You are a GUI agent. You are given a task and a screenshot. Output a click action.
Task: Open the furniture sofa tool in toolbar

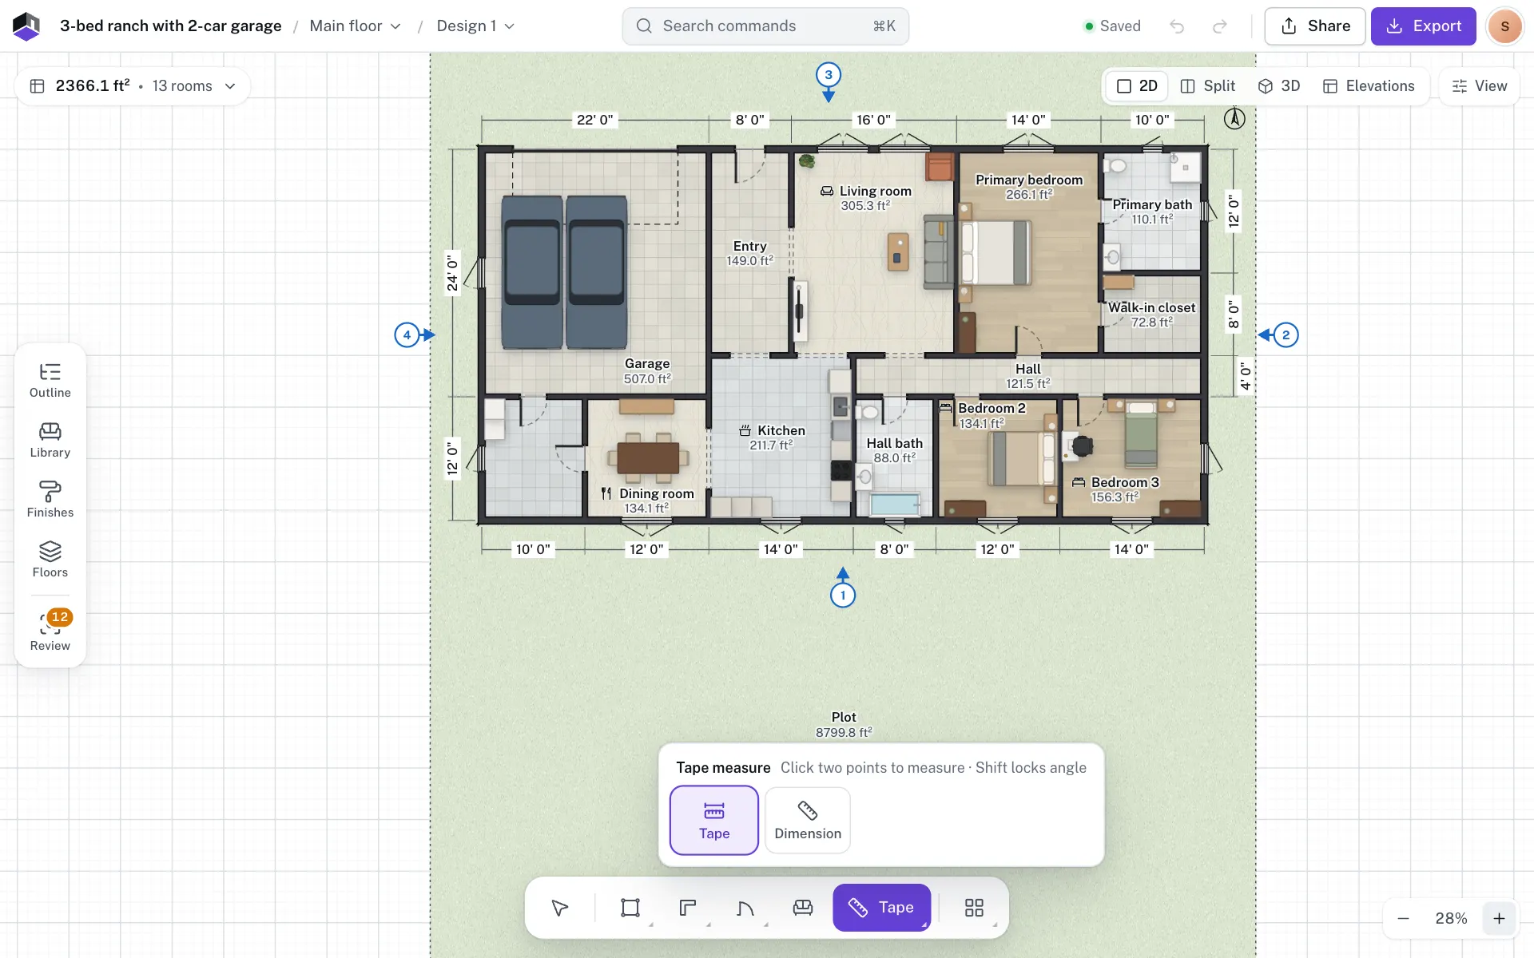(x=803, y=908)
